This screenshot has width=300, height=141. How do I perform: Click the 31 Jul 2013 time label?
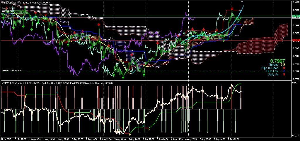[6, 139]
